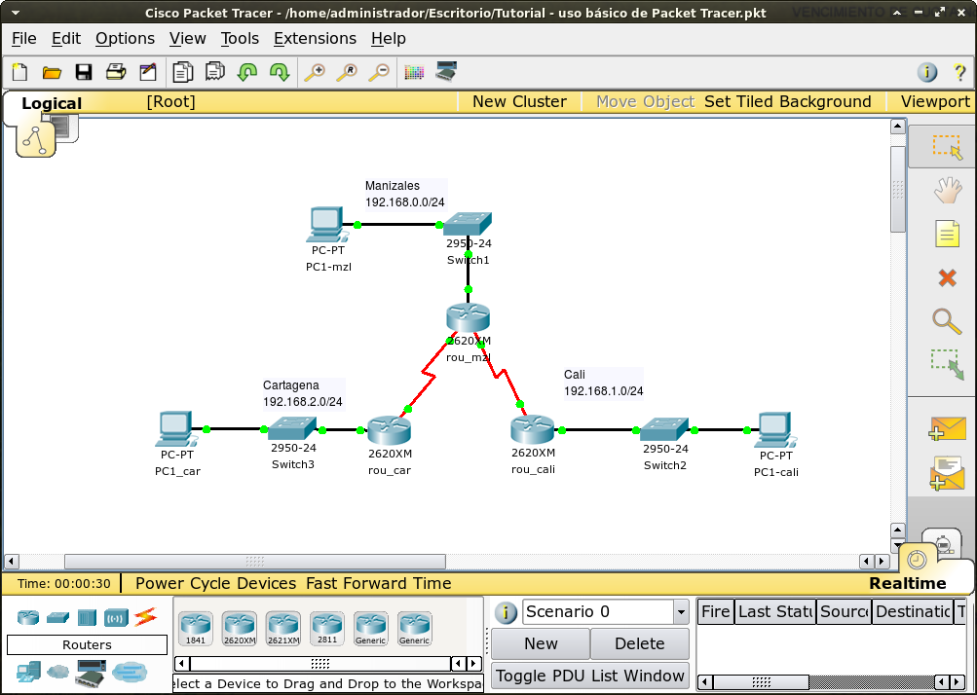Select the Wireless Devices category icon
977x695 pixels.
click(x=117, y=618)
